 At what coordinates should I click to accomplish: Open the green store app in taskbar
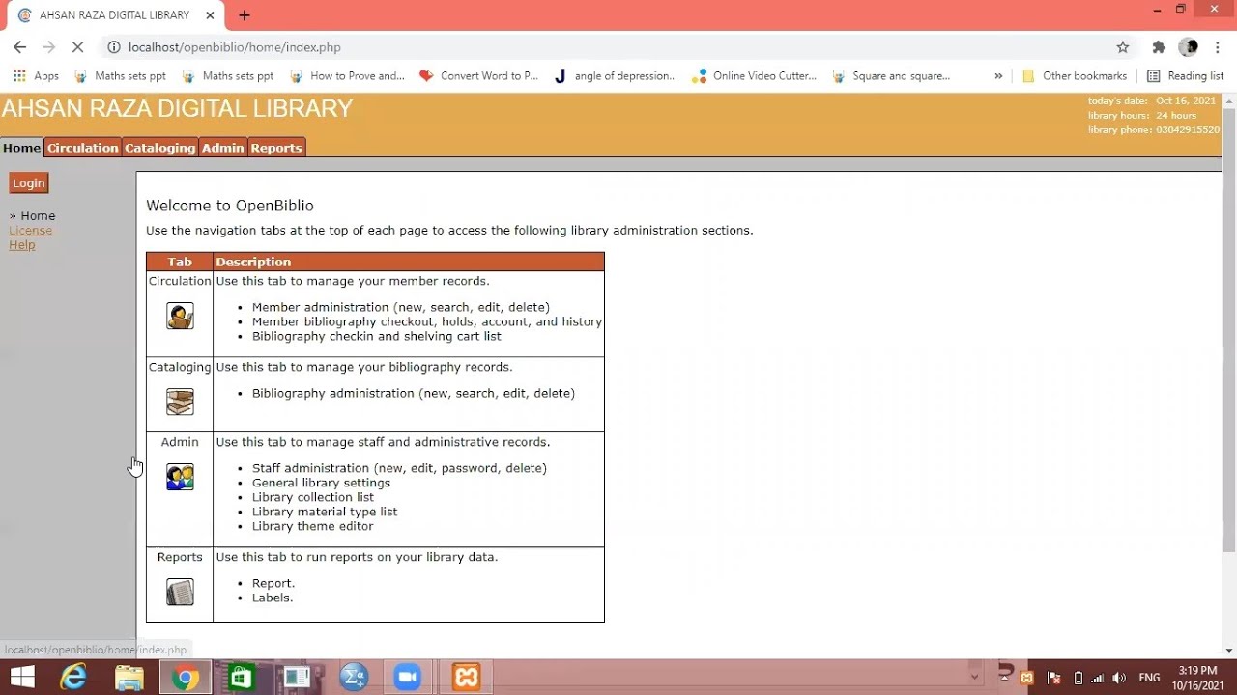pyautogui.click(x=241, y=678)
